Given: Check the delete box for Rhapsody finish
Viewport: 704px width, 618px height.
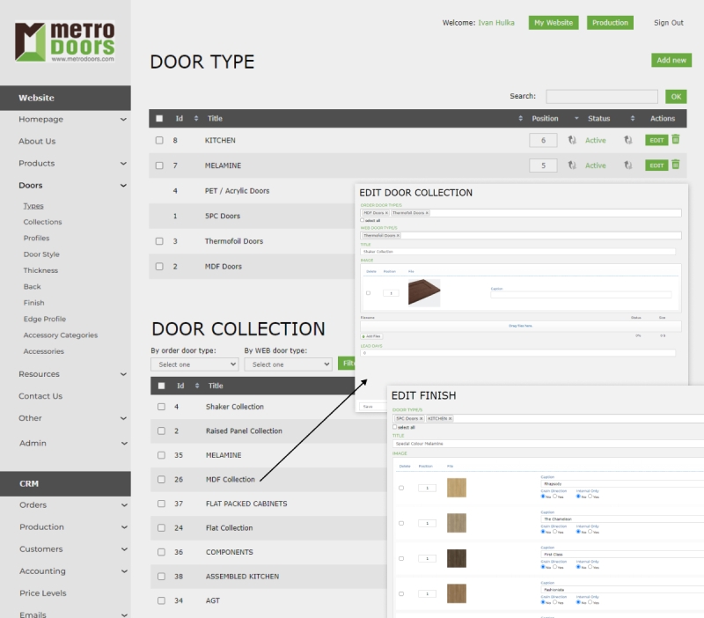Looking at the screenshot, I should point(401,488).
